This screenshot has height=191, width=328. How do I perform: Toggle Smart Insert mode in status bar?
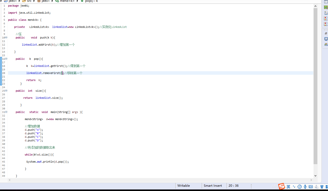(x=214, y=186)
